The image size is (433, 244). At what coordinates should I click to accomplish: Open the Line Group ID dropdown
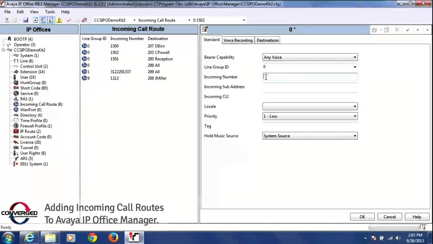[x=355, y=67]
